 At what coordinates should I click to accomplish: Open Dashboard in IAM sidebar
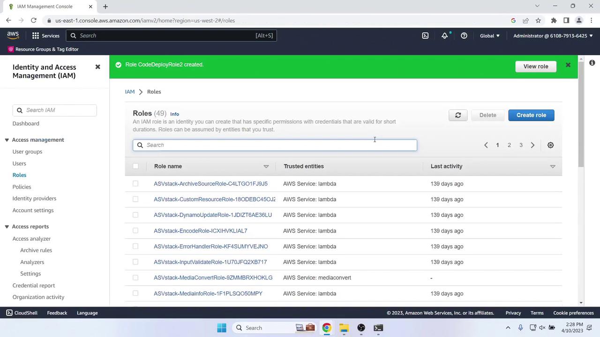(x=26, y=124)
